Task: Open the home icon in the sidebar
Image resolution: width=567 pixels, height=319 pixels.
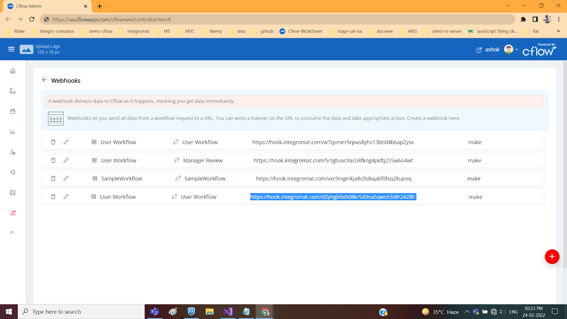Action: tap(13, 71)
